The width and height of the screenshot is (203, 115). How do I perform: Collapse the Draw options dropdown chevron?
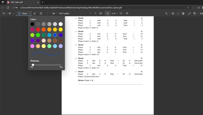[x=29, y=13]
